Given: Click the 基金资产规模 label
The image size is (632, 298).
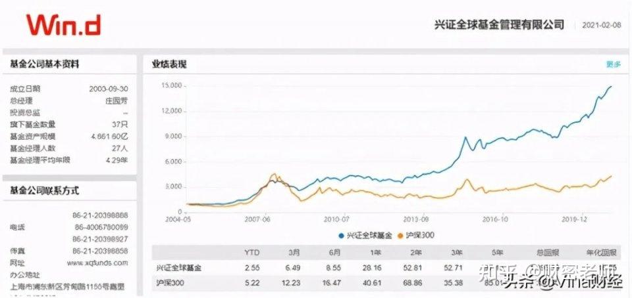Looking at the screenshot, I should (33, 137).
